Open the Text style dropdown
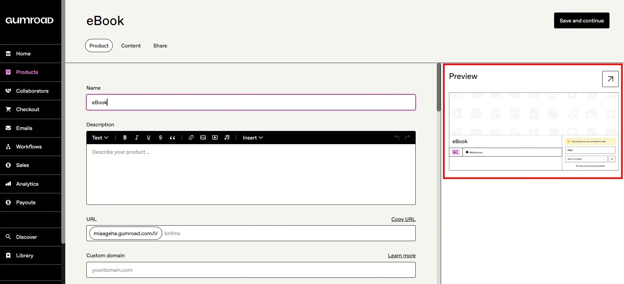The height and width of the screenshot is (284, 624). click(100, 138)
